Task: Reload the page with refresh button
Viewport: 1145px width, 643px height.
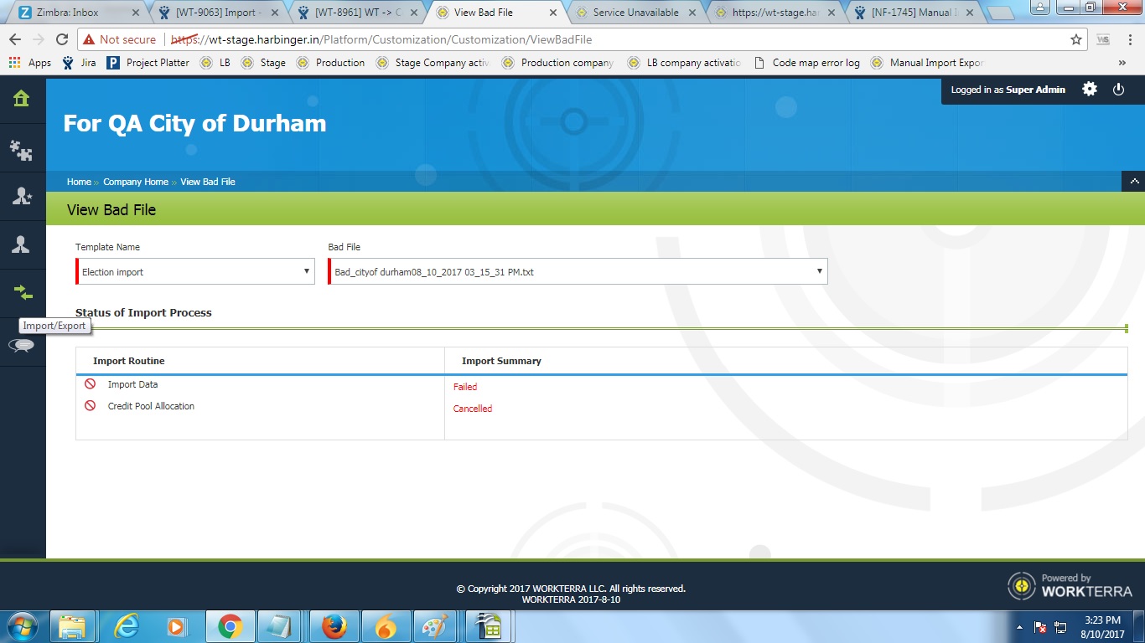Action: (61, 39)
